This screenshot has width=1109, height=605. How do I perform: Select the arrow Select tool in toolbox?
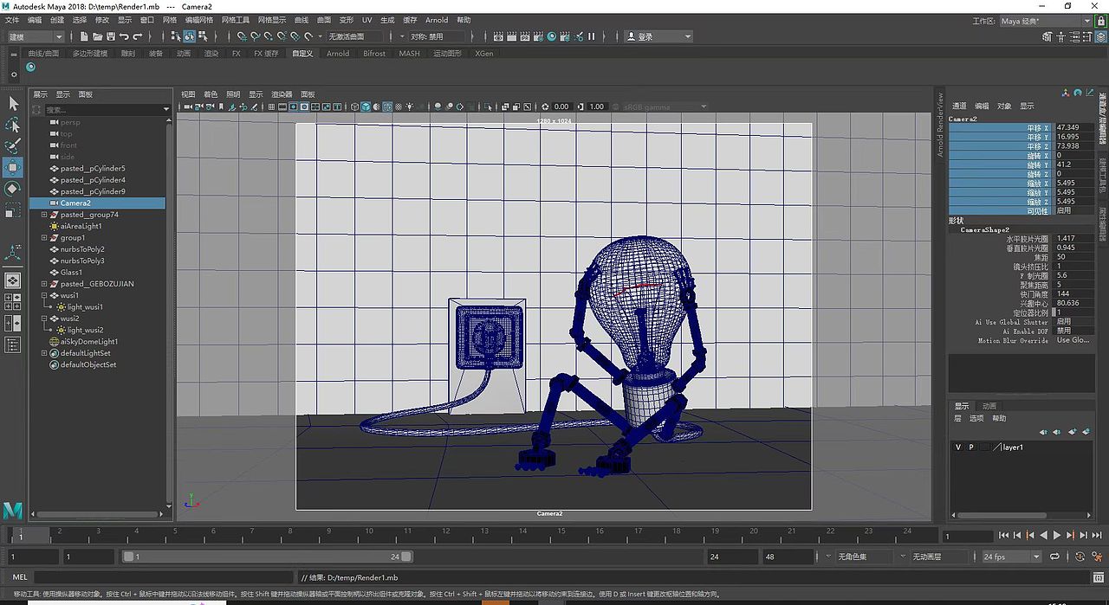pos(13,103)
